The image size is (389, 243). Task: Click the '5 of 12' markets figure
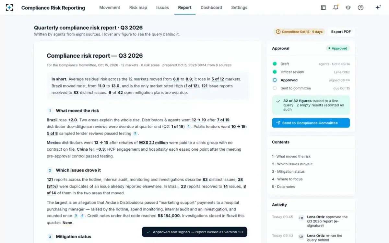coord(217,79)
